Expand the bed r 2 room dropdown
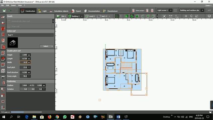 [109, 16]
